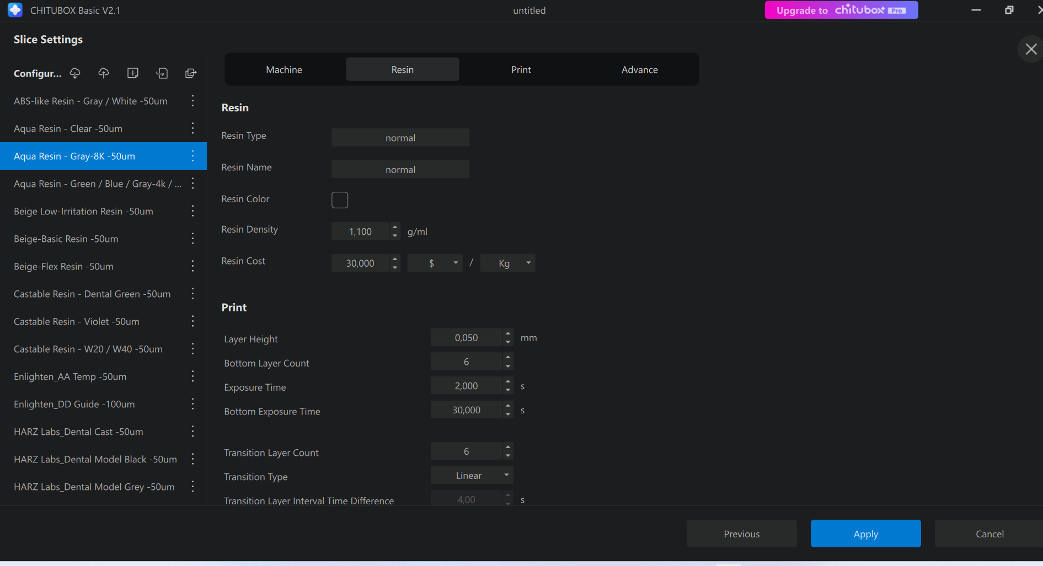Open options for Beige-Flex Resin profile
The width and height of the screenshot is (1043, 566).
pyautogui.click(x=192, y=266)
